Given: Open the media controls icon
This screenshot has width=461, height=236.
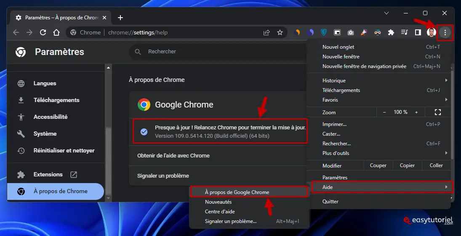Looking at the screenshot, I should tap(405, 32).
